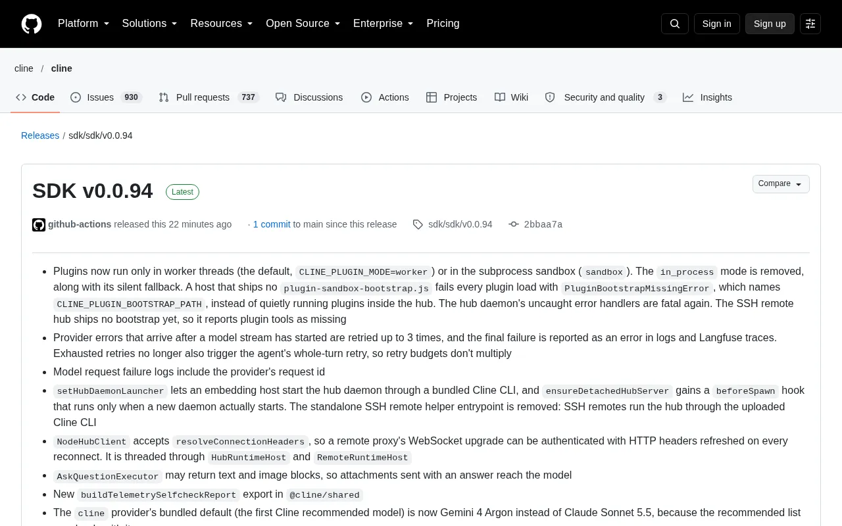The height and width of the screenshot is (526, 842).
Task: Open the sdk/sdk/v0.0.94 tag link
Action: [x=460, y=225]
